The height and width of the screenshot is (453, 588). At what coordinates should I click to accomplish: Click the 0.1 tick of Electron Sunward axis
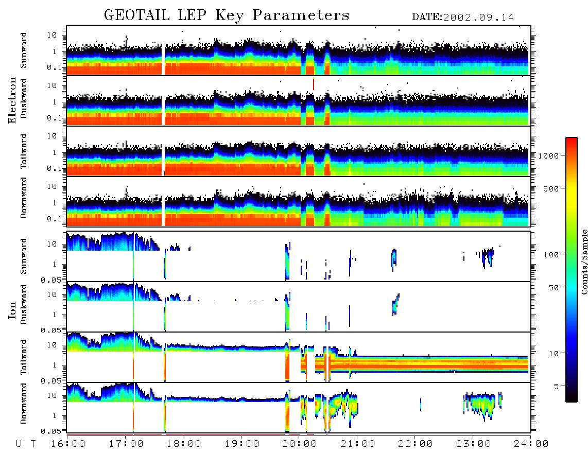pos(54,67)
